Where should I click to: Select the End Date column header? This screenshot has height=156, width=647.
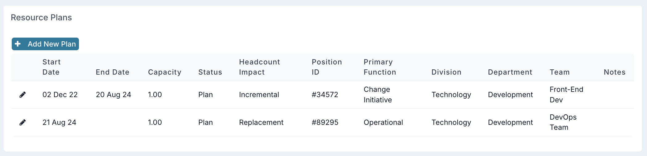click(x=113, y=72)
